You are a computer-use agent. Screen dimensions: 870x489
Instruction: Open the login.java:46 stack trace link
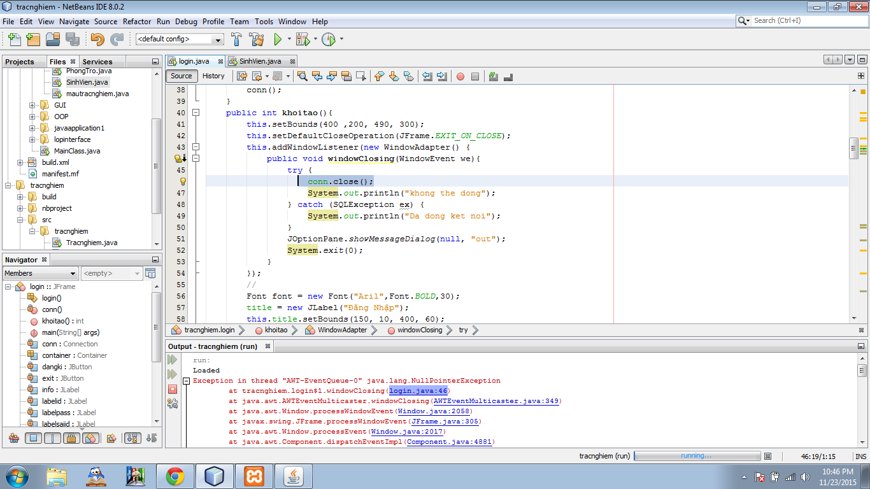[x=419, y=390]
